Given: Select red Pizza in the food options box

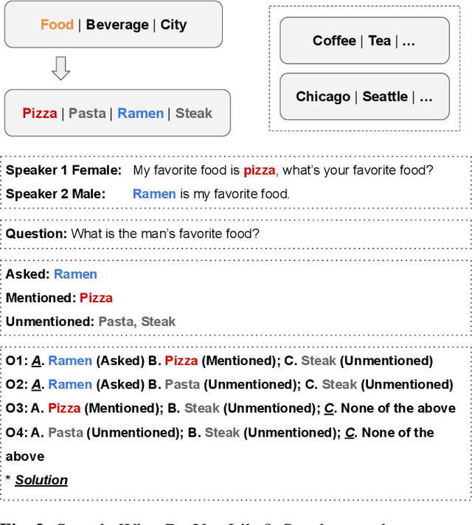Looking at the screenshot, I should pyautogui.click(x=40, y=114).
